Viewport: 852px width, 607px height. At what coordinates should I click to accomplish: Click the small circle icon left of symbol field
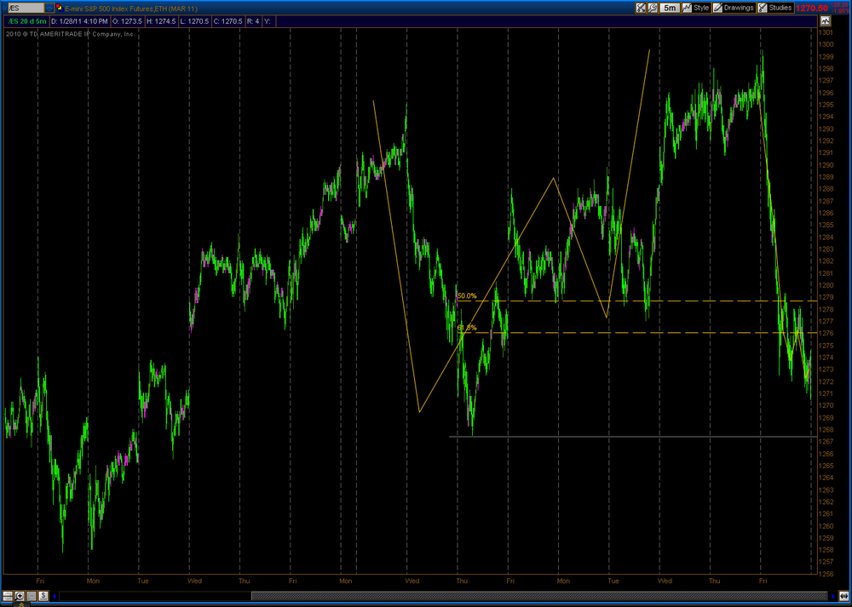click(5, 9)
